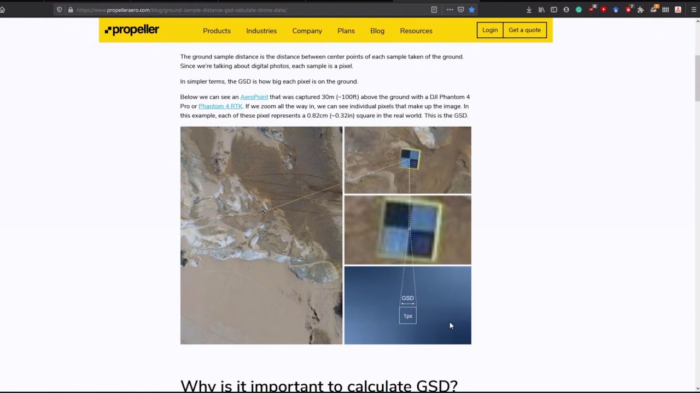The image size is (700, 393).
Task: Follow the Phantom 4 RTK link
Action: point(220,106)
